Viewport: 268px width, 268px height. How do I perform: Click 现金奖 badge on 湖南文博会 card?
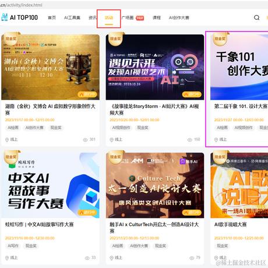point(11,38)
